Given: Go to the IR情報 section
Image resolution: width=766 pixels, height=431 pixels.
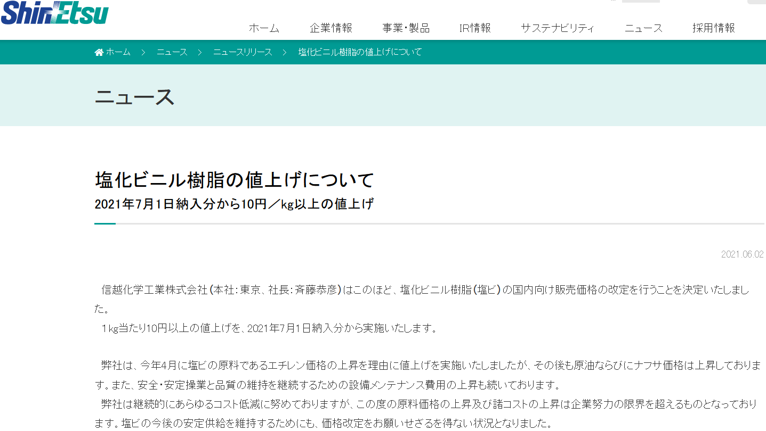Looking at the screenshot, I should pyautogui.click(x=475, y=28).
